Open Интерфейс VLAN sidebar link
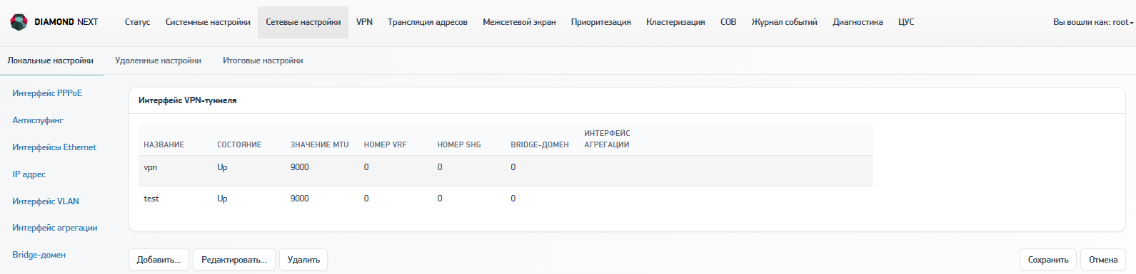Screen dimensions: 1136x274 [46, 201]
